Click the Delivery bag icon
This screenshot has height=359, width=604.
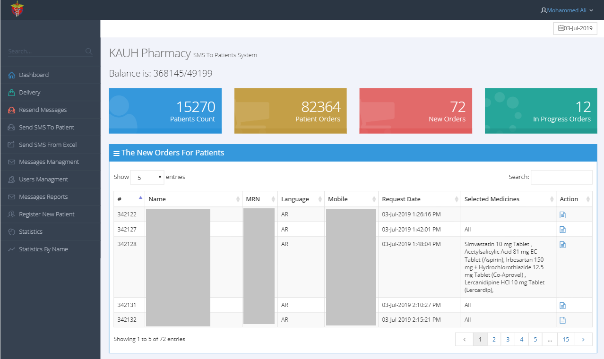[x=12, y=93]
